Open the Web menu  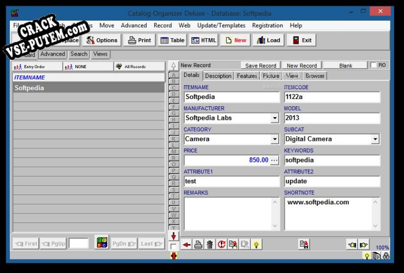coord(185,25)
